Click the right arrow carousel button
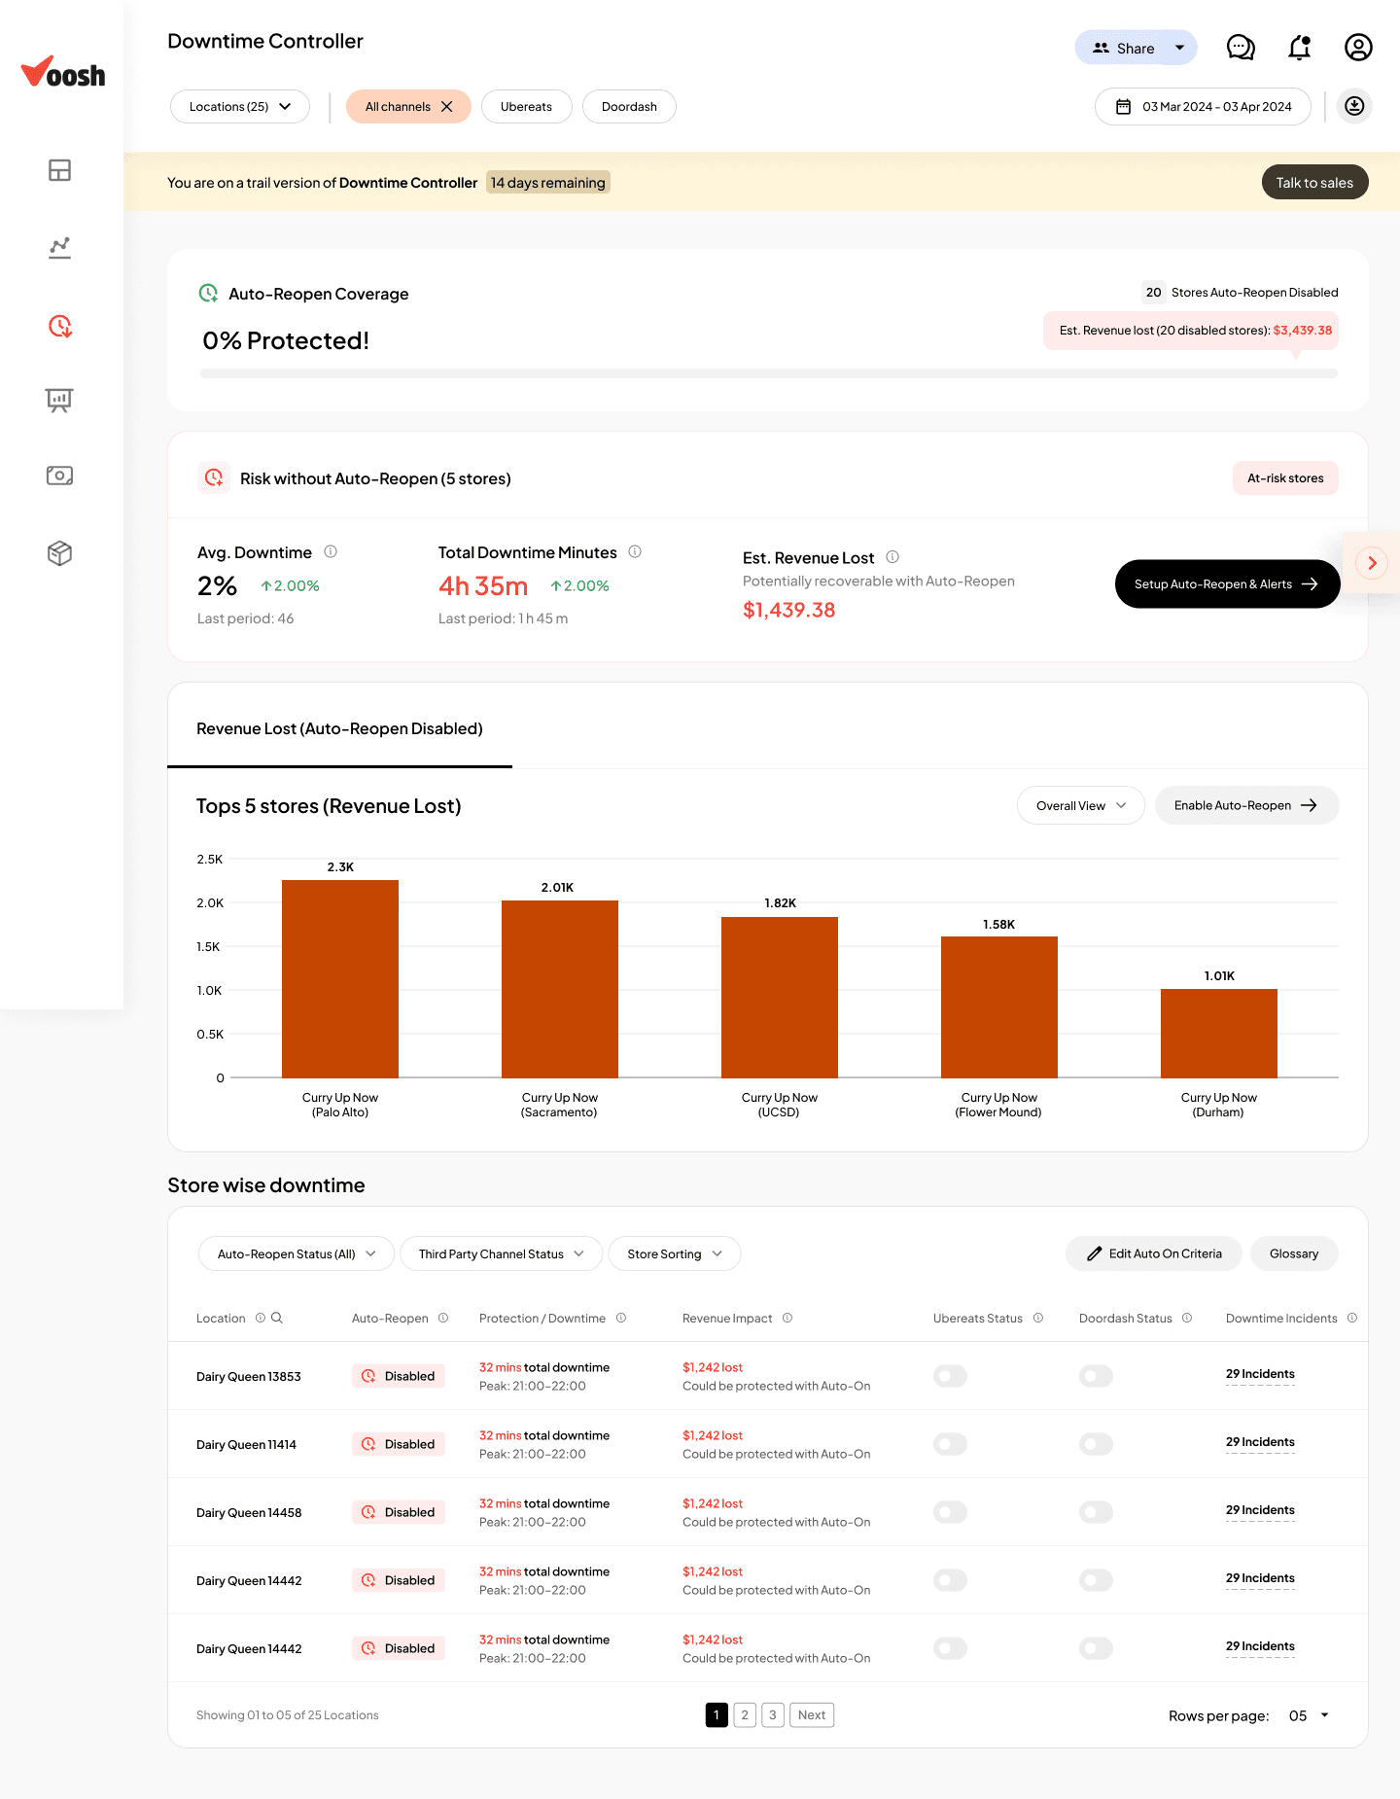Viewport: 1400px width, 1799px height. coord(1372,563)
